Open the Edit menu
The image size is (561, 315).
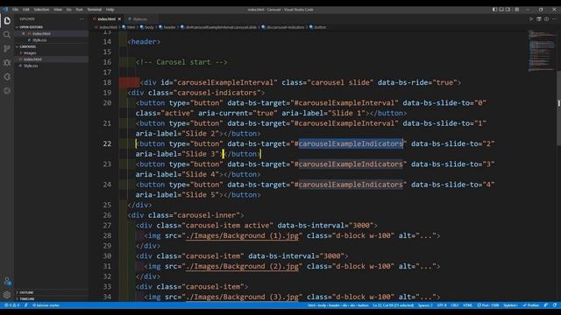(x=26, y=10)
